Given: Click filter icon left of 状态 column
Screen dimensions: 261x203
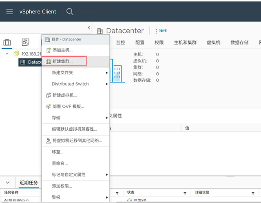Looking at the screenshot, I should (x=117, y=193).
